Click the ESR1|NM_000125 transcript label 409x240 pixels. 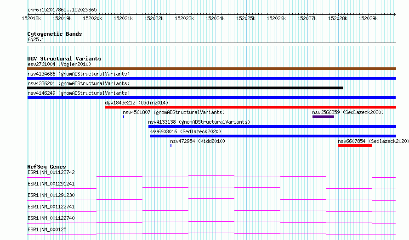coord(47,229)
